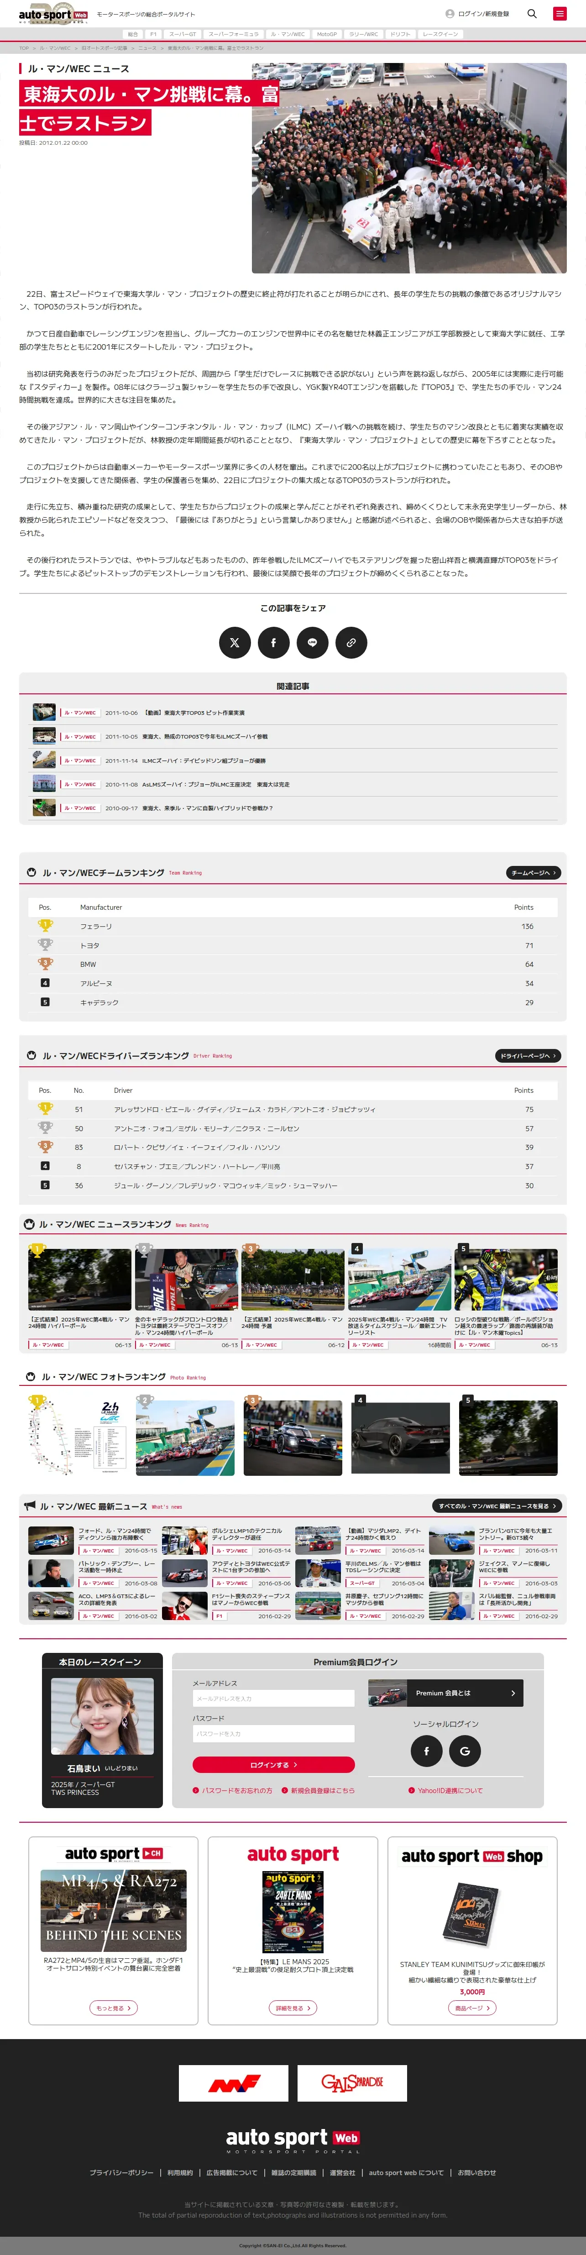This screenshot has width=586, height=2255.
Task: Click 詳細を見る button under magazine
Action: (x=293, y=2008)
